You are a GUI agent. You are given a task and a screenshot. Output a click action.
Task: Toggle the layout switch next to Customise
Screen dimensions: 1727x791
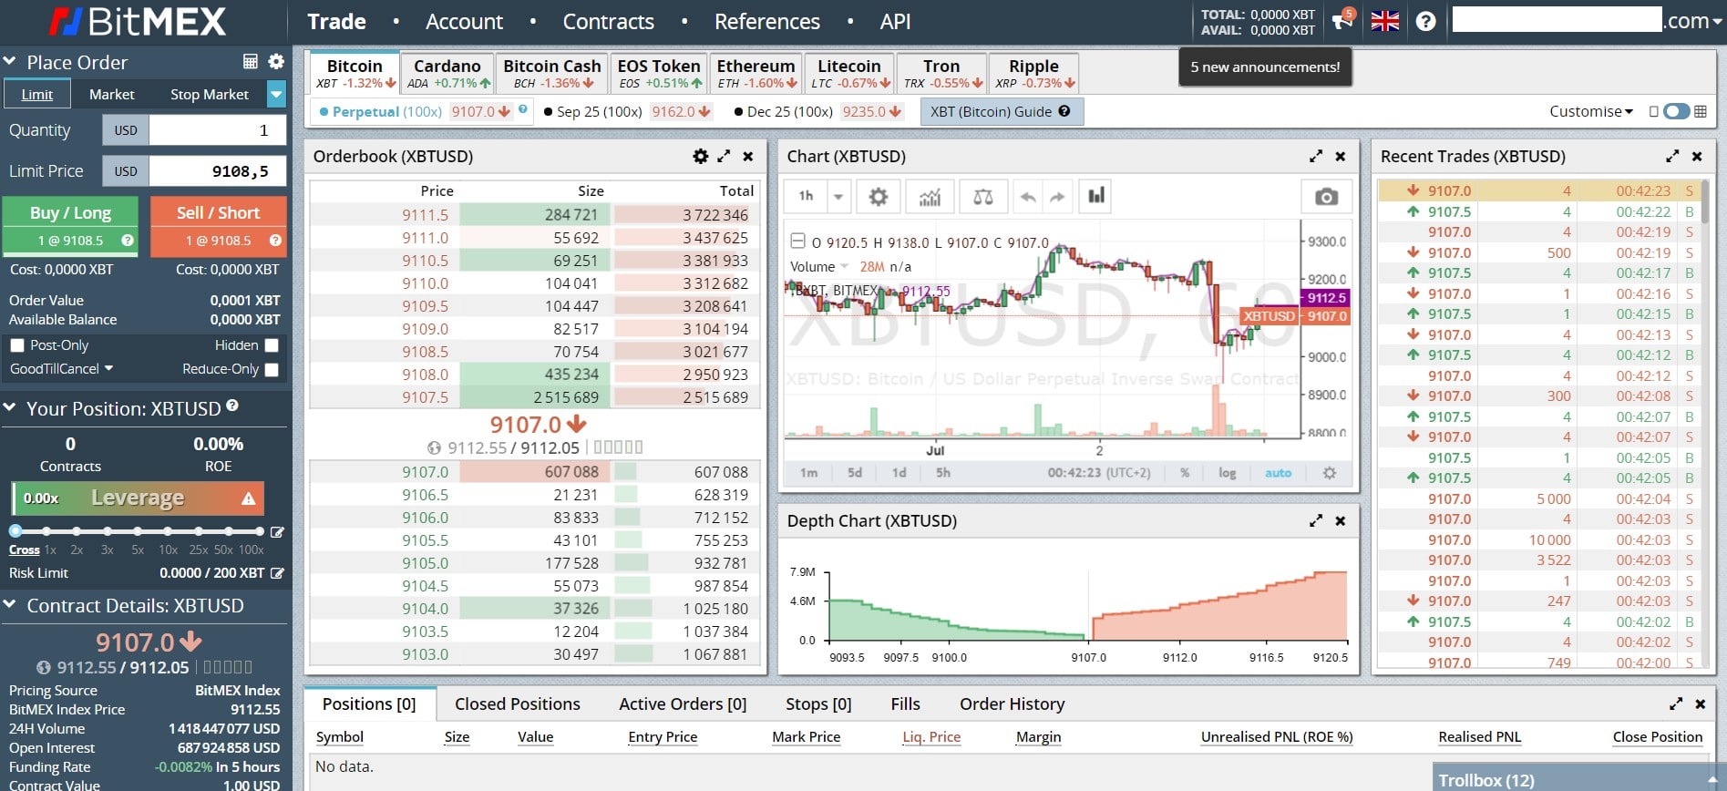pos(1677,111)
